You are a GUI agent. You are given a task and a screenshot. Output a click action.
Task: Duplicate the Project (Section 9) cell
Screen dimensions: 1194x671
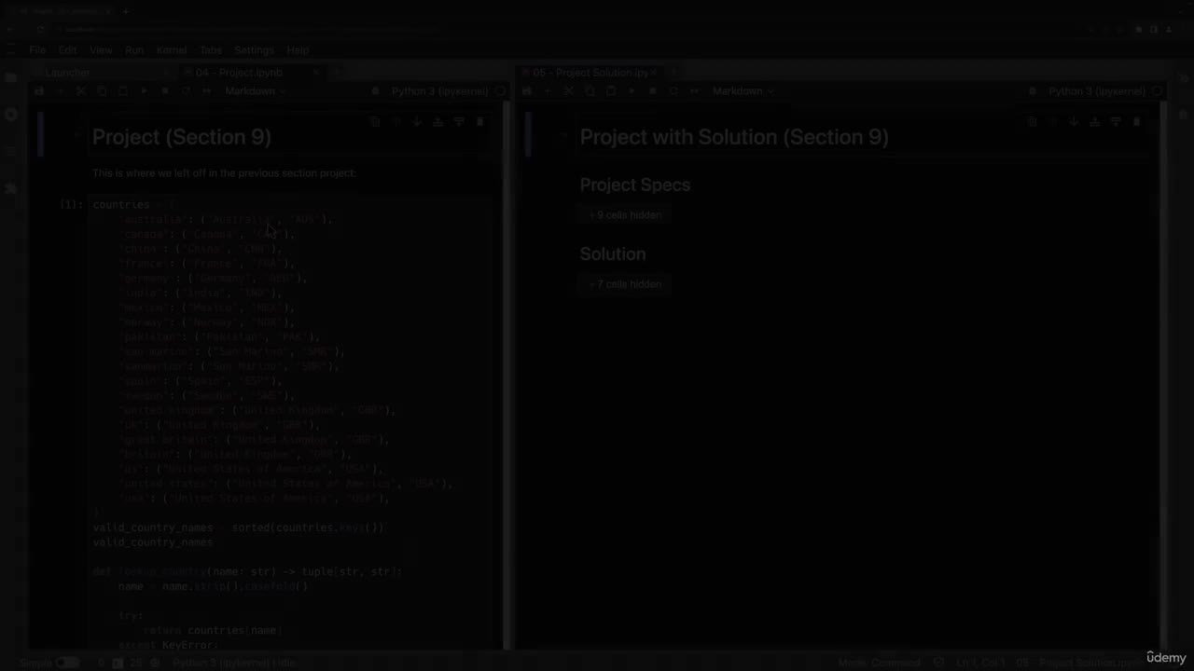375,122
